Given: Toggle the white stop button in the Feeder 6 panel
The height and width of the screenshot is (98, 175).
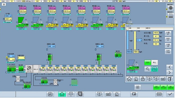Looking at the screenshot, I should [x=154, y=63].
